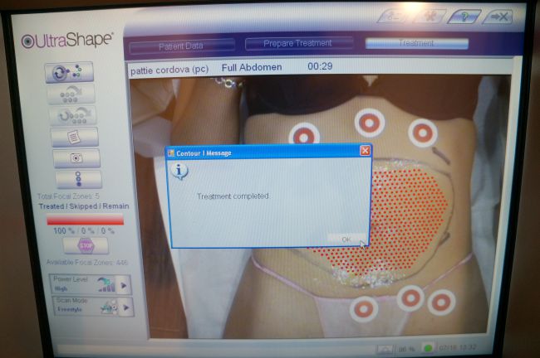Click the small image icon in status bar

[x=385, y=350]
